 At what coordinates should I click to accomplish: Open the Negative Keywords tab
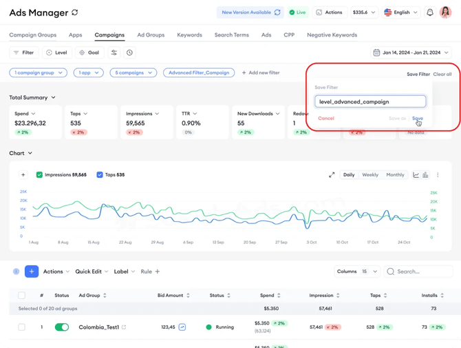pyautogui.click(x=332, y=34)
